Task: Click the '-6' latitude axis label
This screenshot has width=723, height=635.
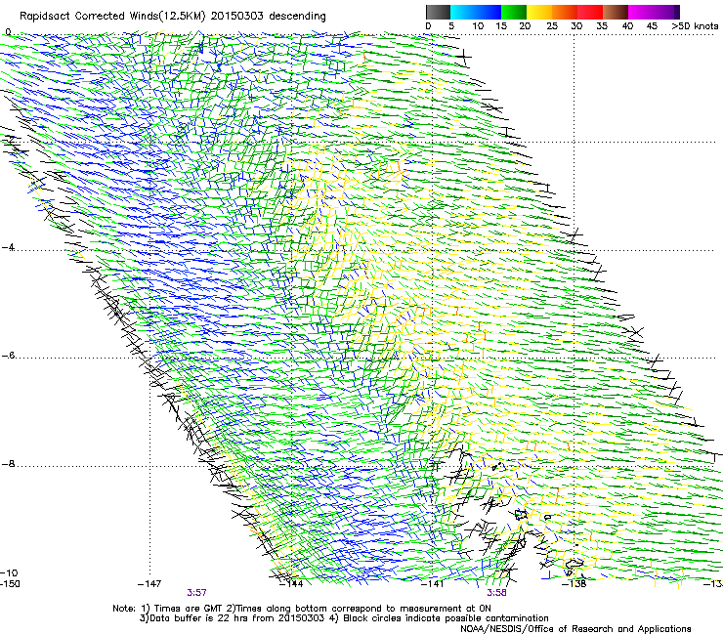Action: click(x=8, y=356)
